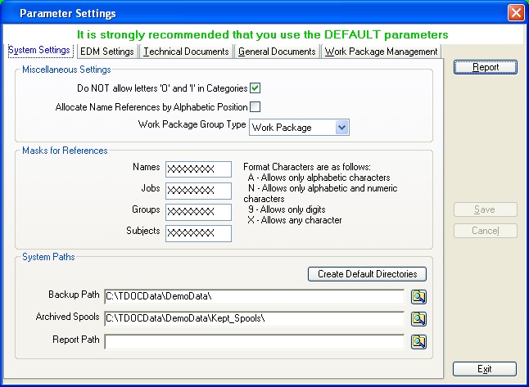Image resolution: width=529 pixels, height=387 pixels.
Task: Click the Save button
Action: pos(485,209)
